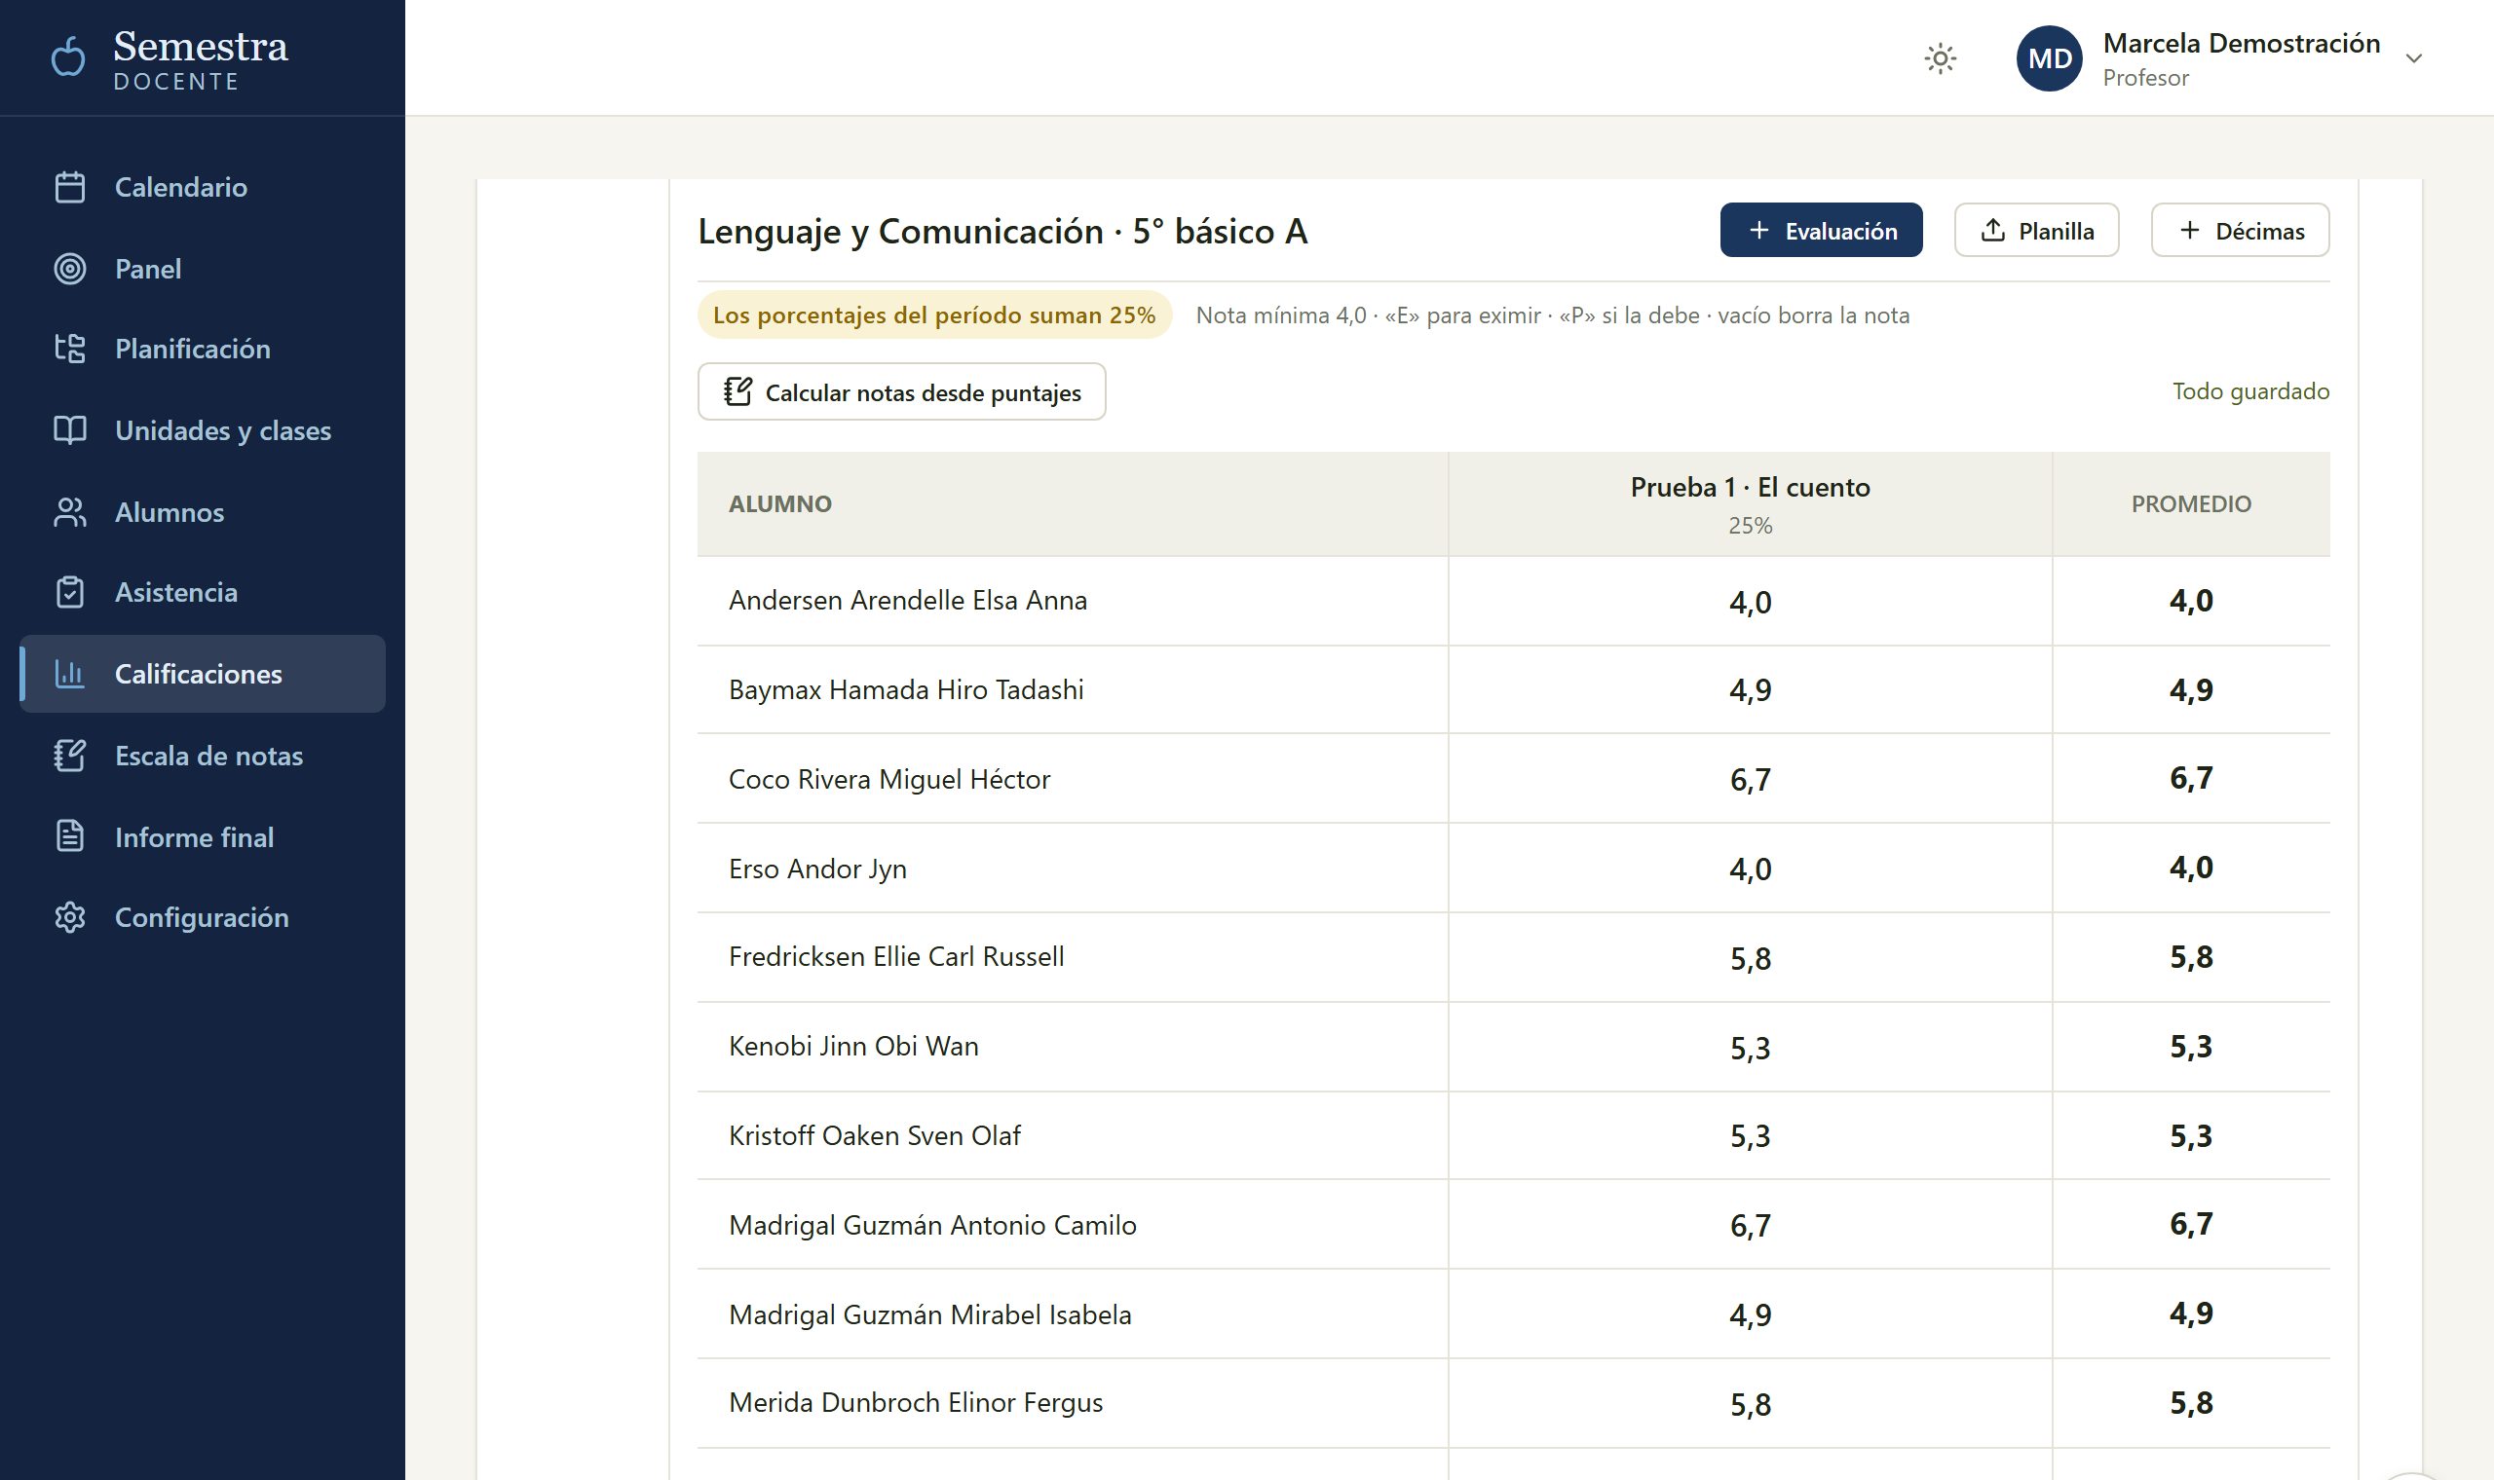This screenshot has width=2494, height=1480.
Task: Add Décimas with the plus button
Action: click(x=2240, y=231)
